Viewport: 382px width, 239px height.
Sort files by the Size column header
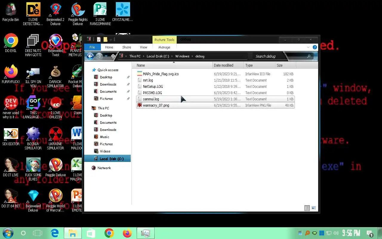tap(285, 65)
